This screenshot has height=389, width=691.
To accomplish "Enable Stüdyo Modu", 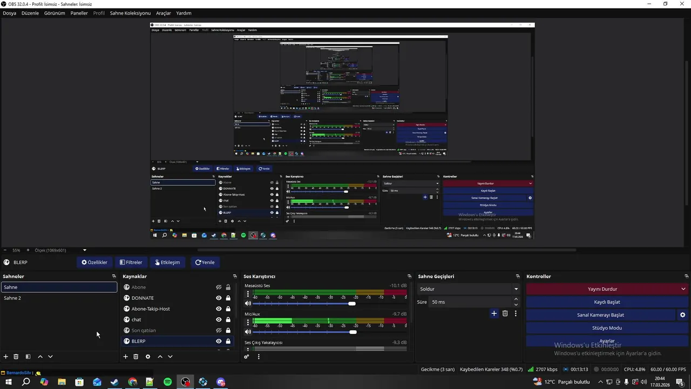I will point(607,328).
